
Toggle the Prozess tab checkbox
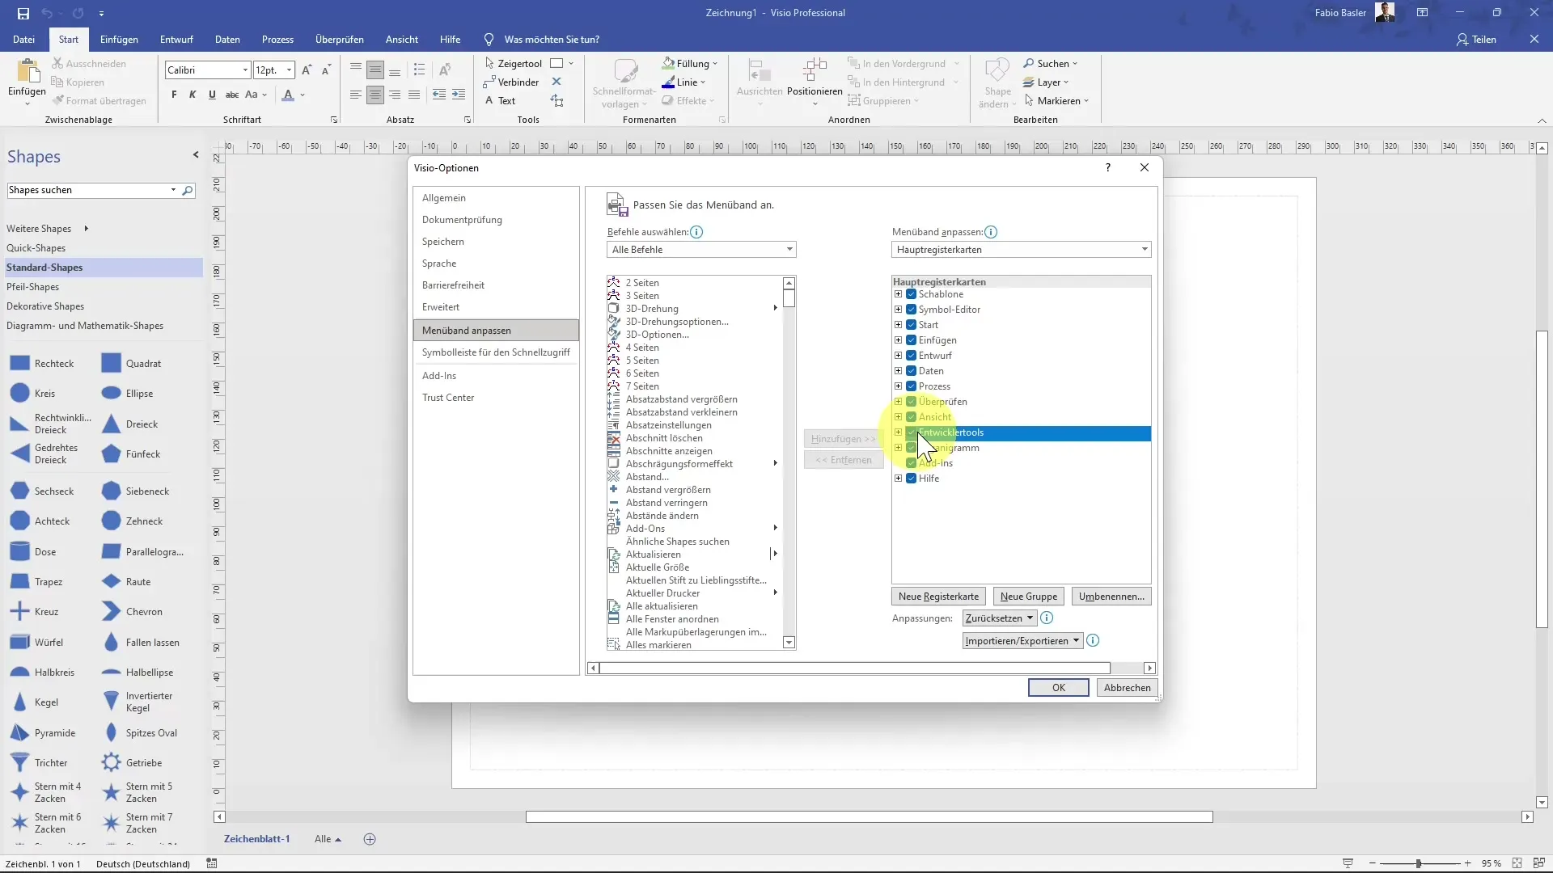912,386
